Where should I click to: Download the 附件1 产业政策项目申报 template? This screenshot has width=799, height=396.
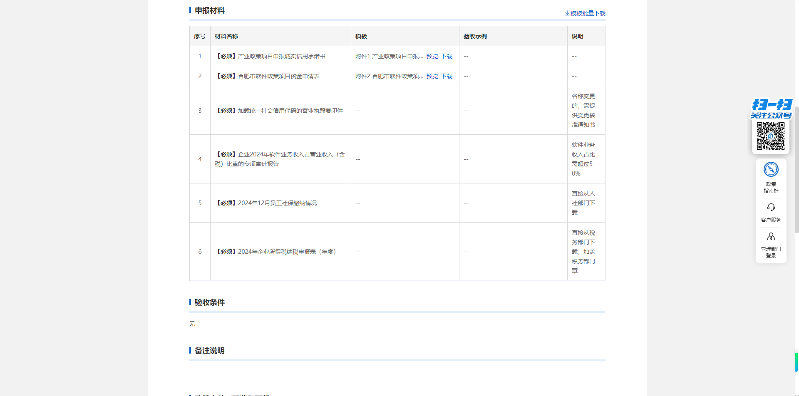click(447, 56)
